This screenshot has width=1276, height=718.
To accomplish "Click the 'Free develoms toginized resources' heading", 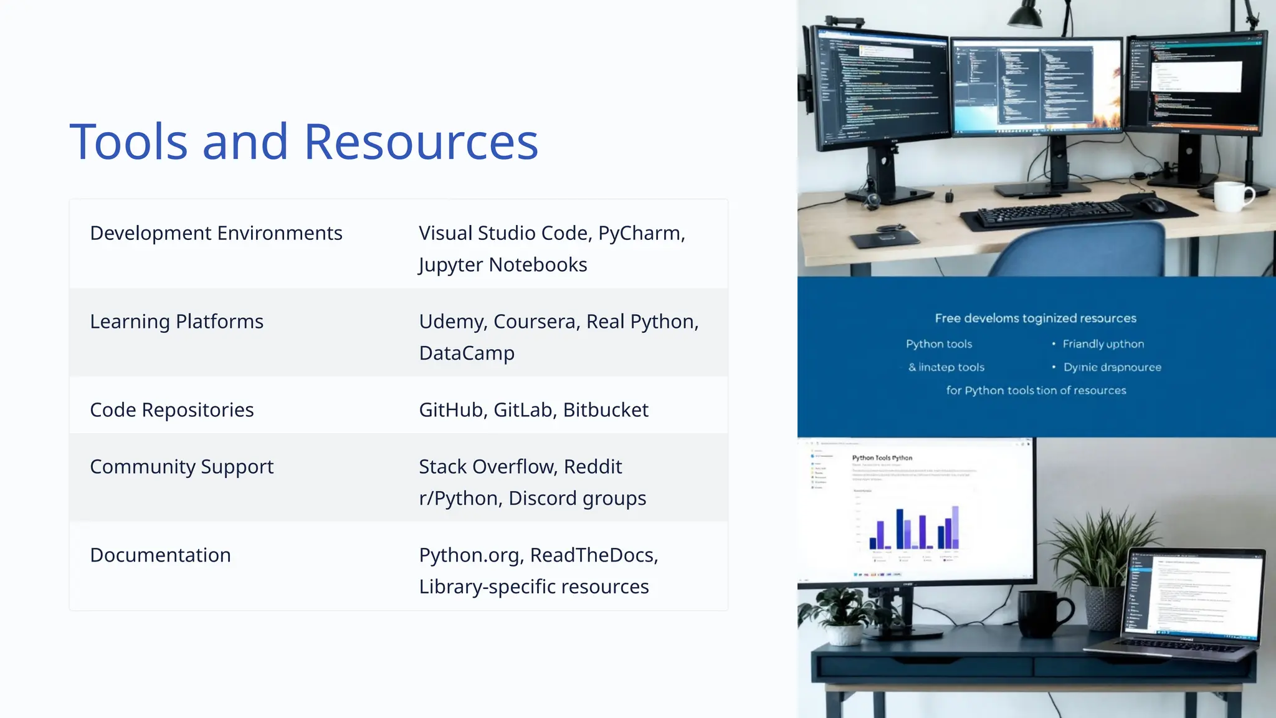I will [x=1036, y=318].
